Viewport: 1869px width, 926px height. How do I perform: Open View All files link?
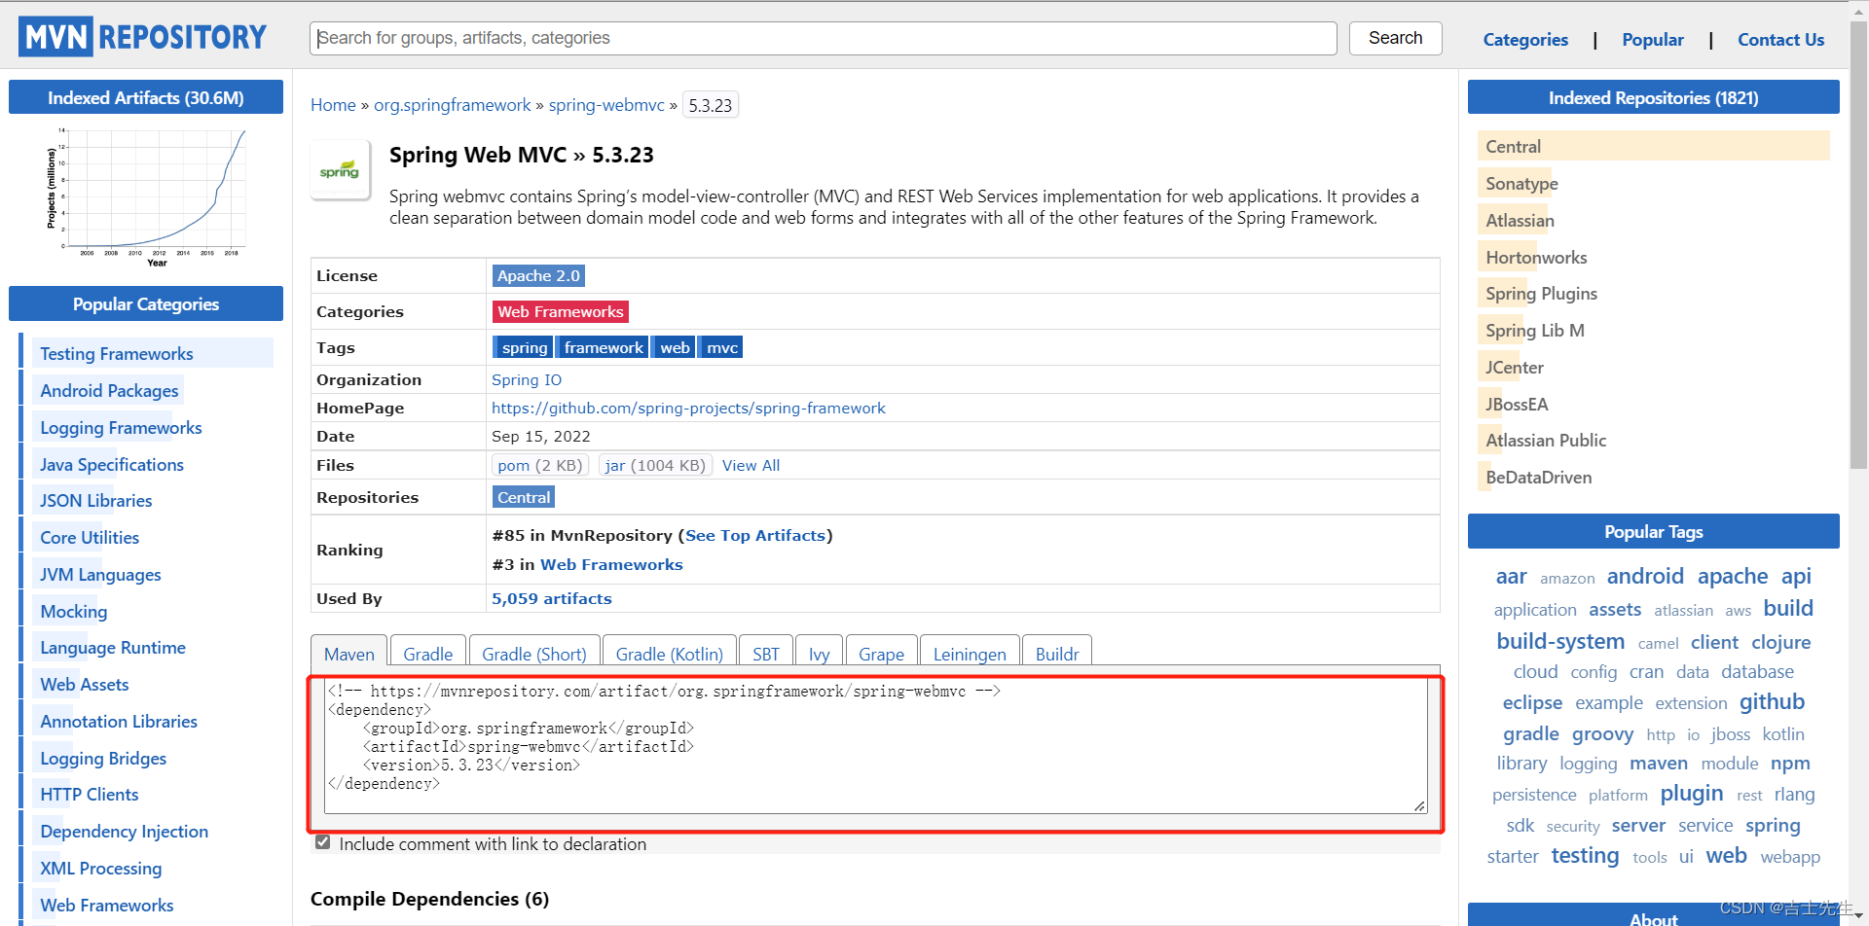click(751, 466)
